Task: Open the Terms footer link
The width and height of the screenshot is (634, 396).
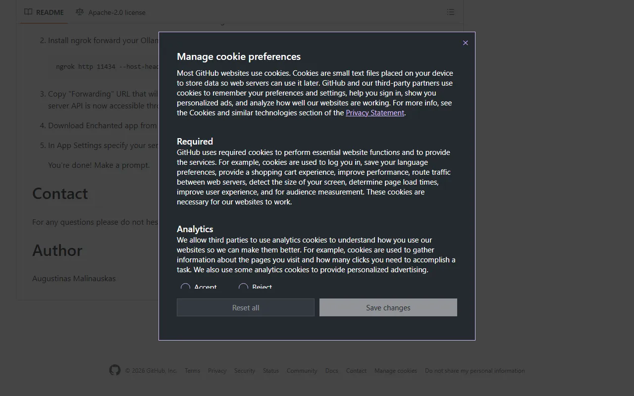Action: point(192,371)
